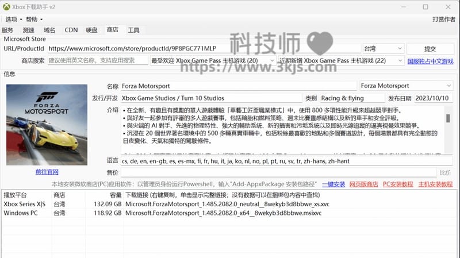Expand 最受欢迎 Xbox Game Pass dropdown

[x=213, y=61]
